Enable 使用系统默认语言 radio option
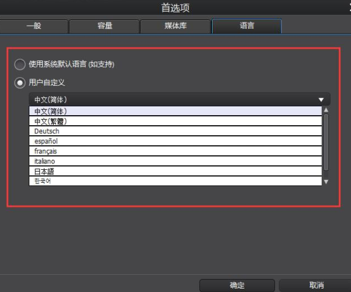This screenshot has width=351, height=292. [x=20, y=65]
